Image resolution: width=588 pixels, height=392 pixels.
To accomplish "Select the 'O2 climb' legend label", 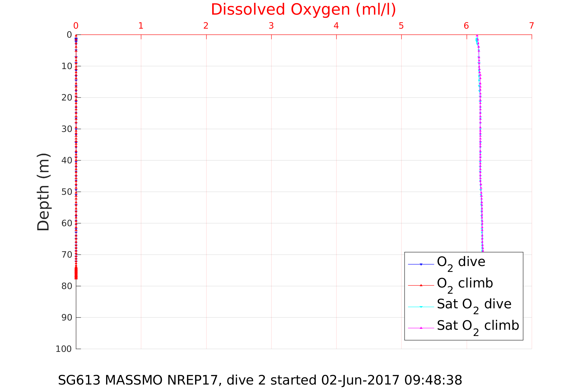I will tap(465, 283).
